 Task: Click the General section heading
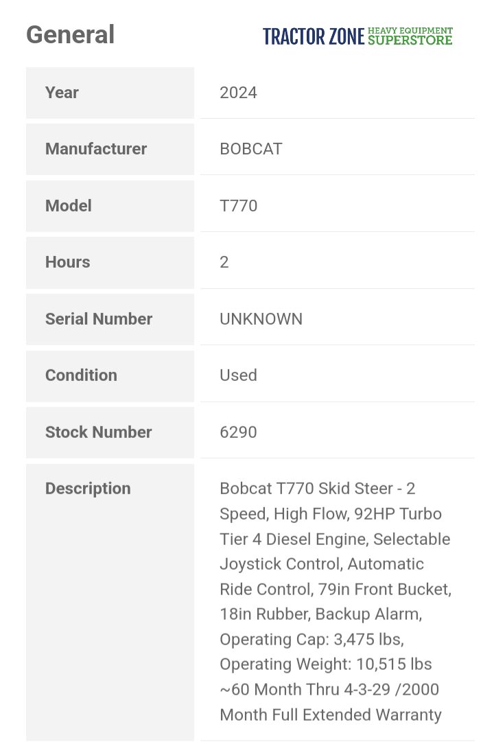70,35
